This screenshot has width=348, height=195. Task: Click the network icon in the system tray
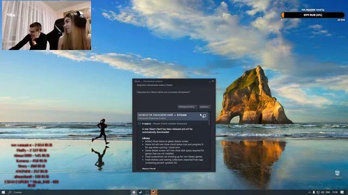[x=318, y=193]
